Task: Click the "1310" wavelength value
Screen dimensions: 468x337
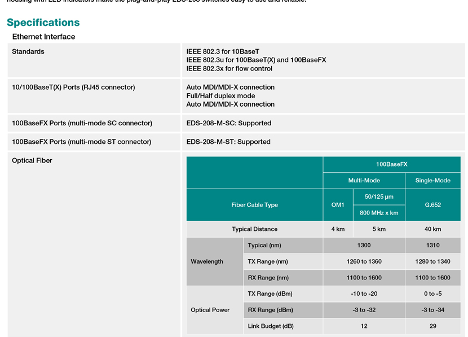Action: [x=433, y=246]
